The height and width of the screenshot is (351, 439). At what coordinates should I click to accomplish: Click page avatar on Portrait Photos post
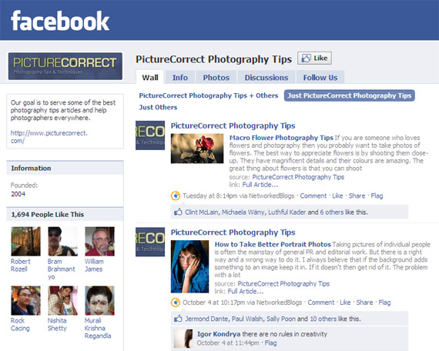pos(150,242)
